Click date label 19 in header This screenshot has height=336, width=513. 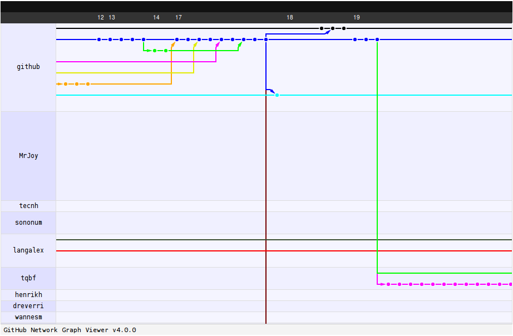pyautogui.click(x=357, y=17)
